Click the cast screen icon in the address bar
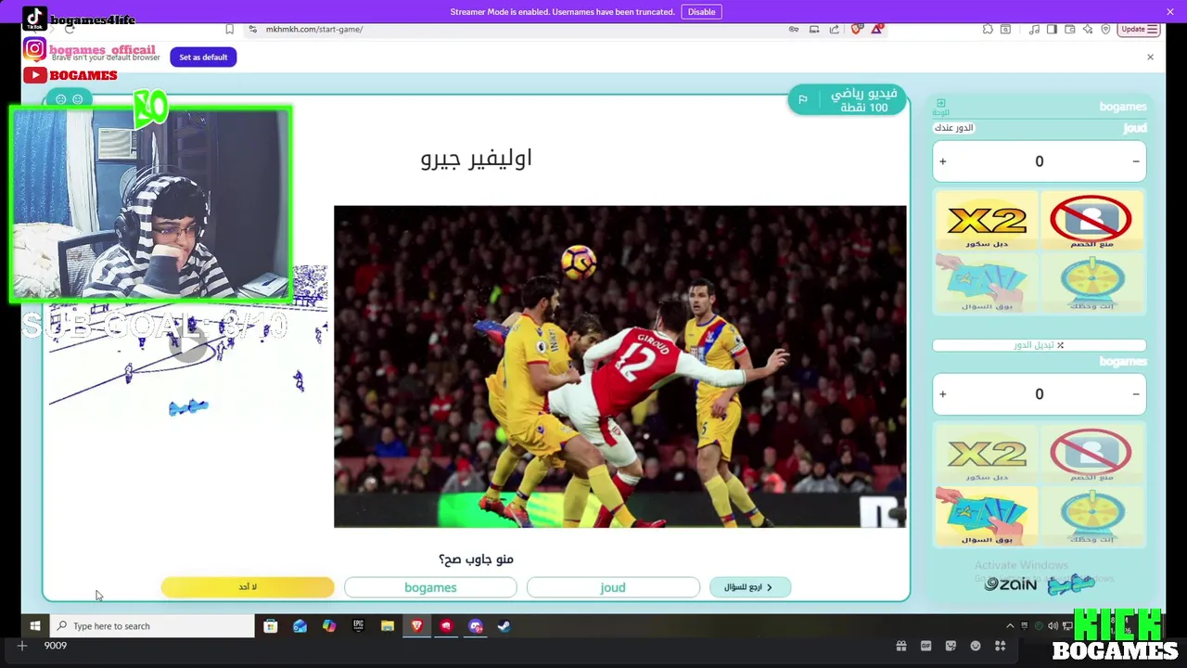 pyautogui.click(x=814, y=29)
